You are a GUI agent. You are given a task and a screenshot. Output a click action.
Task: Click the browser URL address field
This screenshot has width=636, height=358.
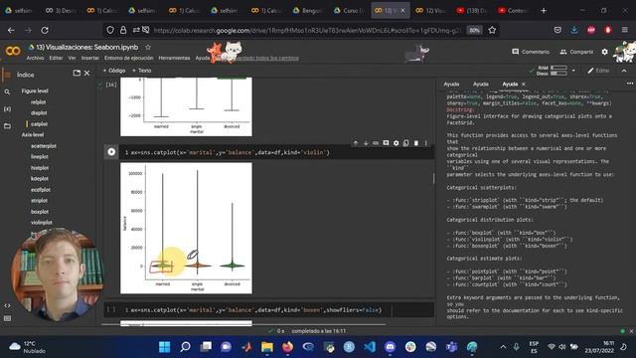(x=307, y=30)
